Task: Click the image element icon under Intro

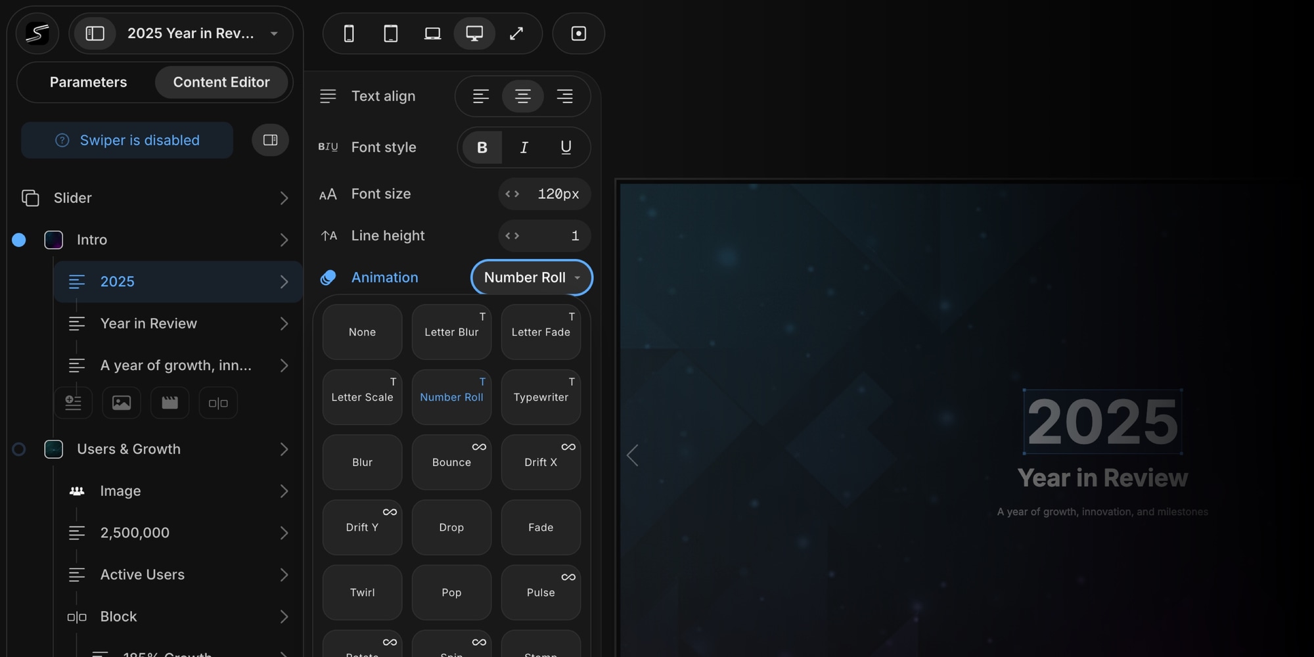Action: point(122,403)
